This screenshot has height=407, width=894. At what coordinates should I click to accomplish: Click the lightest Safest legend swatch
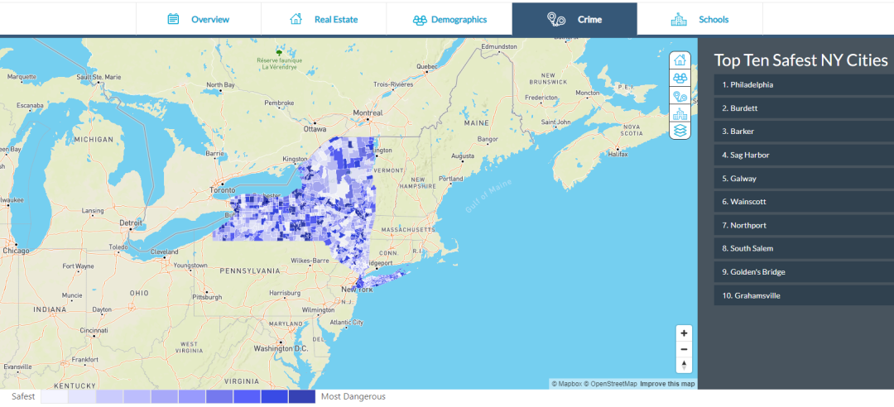(x=54, y=397)
